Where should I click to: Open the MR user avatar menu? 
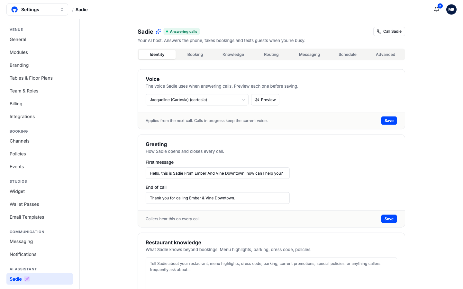click(451, 10)
